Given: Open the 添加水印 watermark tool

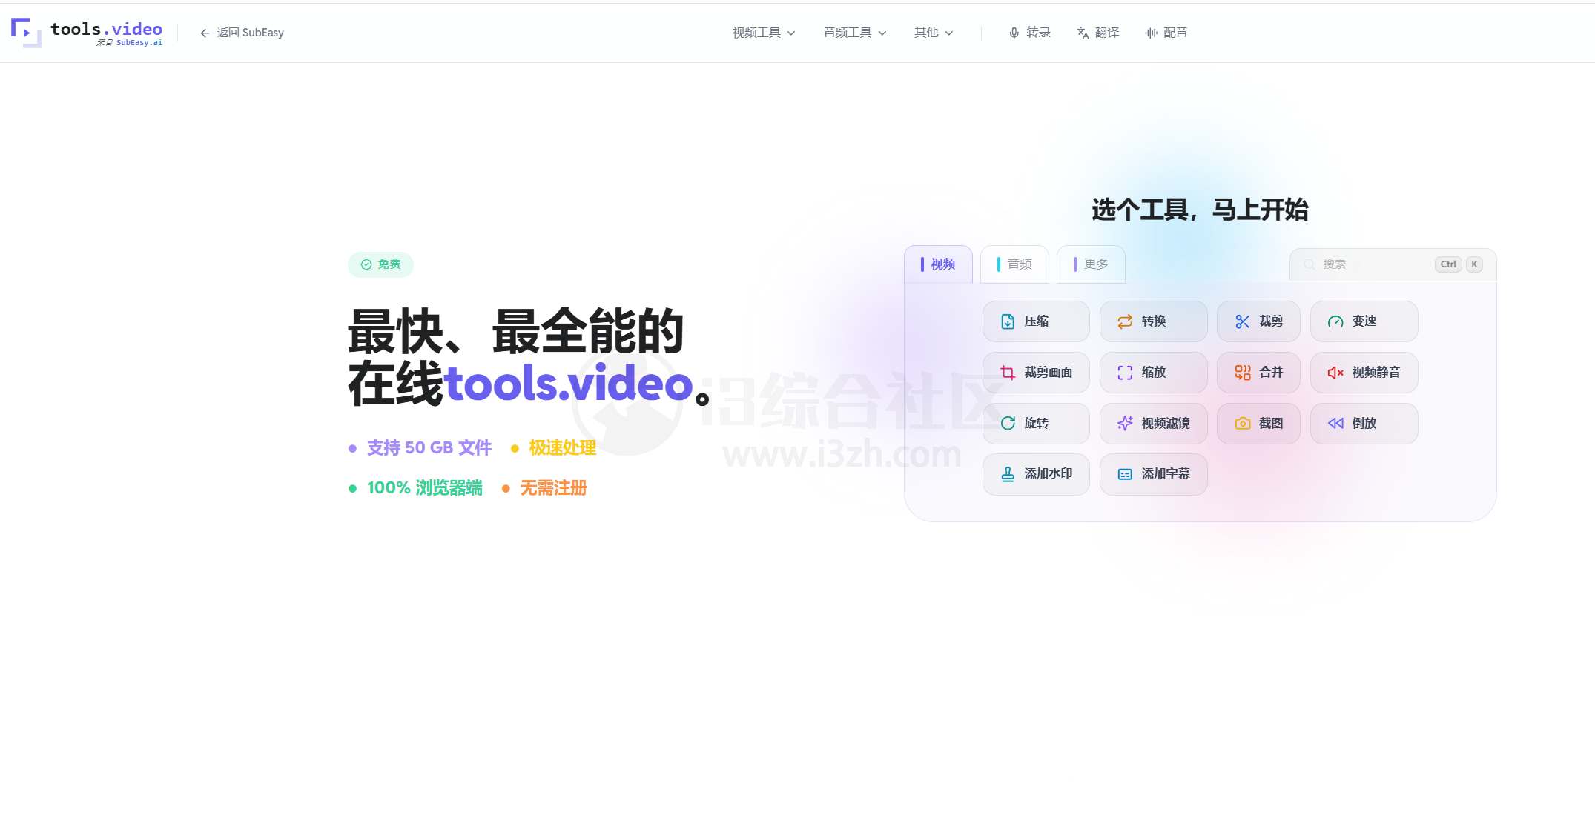Looking at the screenshot, I should [x=1036, y=474].
